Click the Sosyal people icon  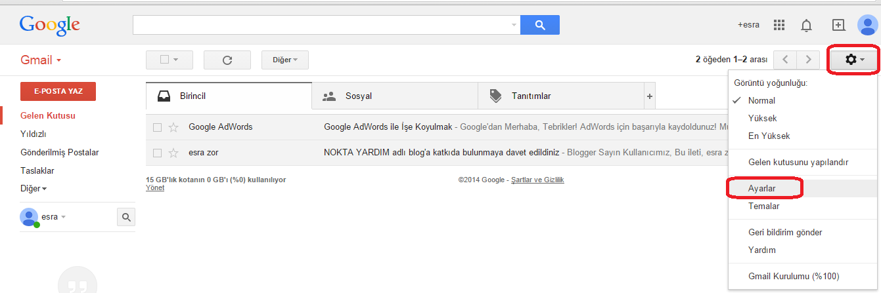pos(329,96)
